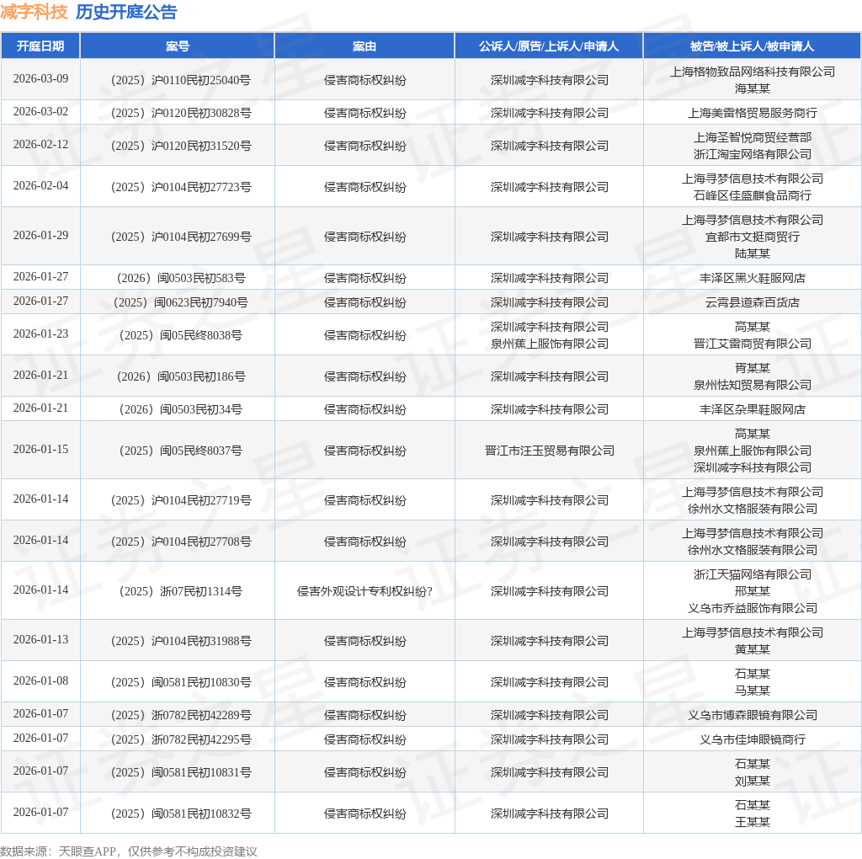Click defendant 云霄县道森百货店
The image size is (862, 859).
coord(752,302)
